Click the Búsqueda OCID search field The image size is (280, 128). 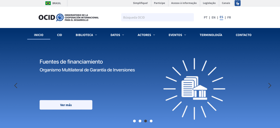click(157, 17)
